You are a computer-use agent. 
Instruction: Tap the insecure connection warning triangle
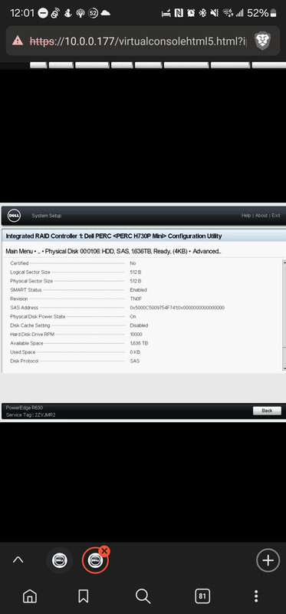coord(18,41)
